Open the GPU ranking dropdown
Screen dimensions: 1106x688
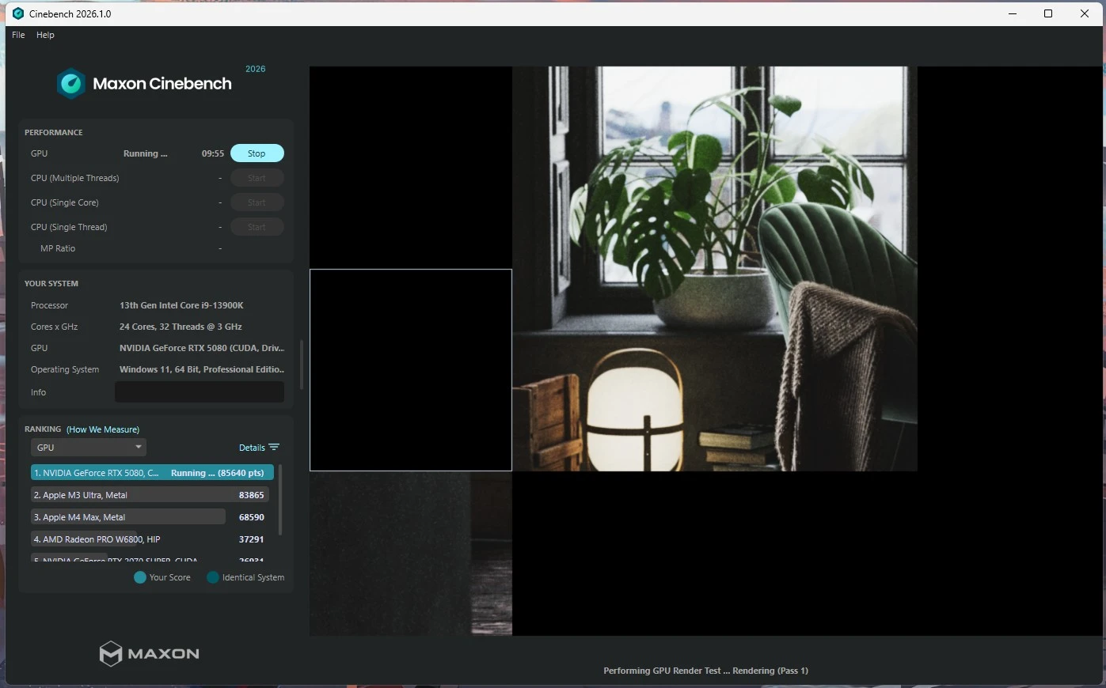click(x=89, y=448)
